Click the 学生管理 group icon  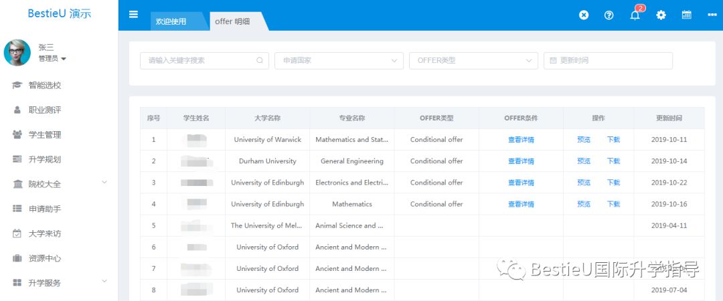17,134
